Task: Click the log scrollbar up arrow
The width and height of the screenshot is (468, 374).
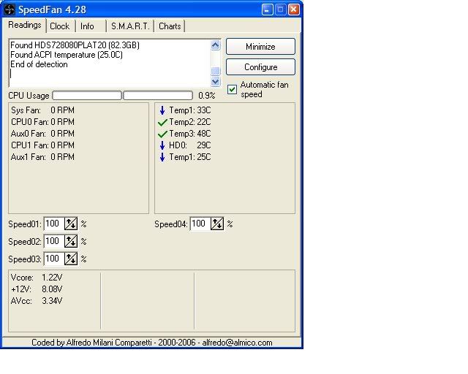Action: pyautogui.click(x=215, y=45)
